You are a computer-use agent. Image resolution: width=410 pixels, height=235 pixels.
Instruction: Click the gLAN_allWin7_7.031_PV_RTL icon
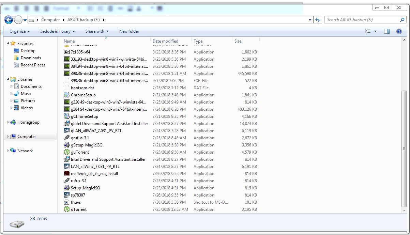click(67, 131)
